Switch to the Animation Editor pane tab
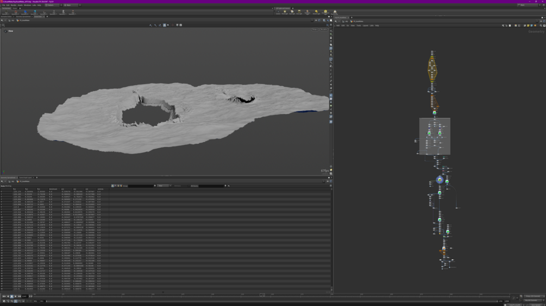546x306 pixels. [x=6, y=16]
